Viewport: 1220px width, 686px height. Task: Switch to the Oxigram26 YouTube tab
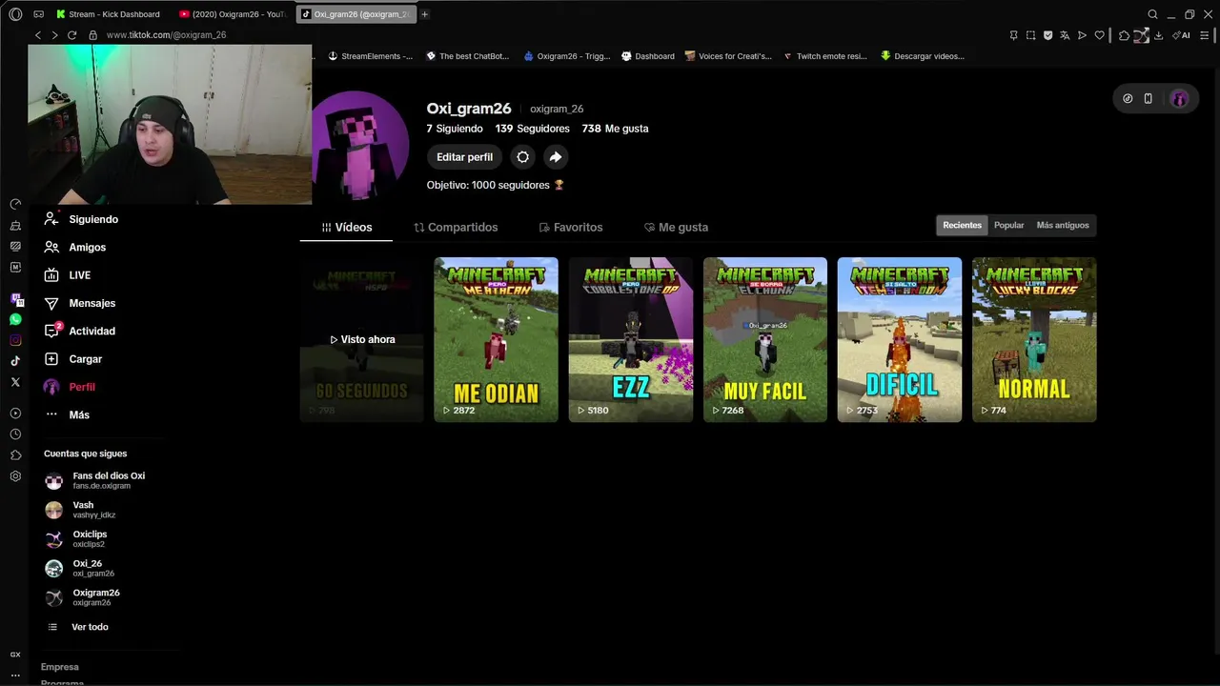(233, 14)
